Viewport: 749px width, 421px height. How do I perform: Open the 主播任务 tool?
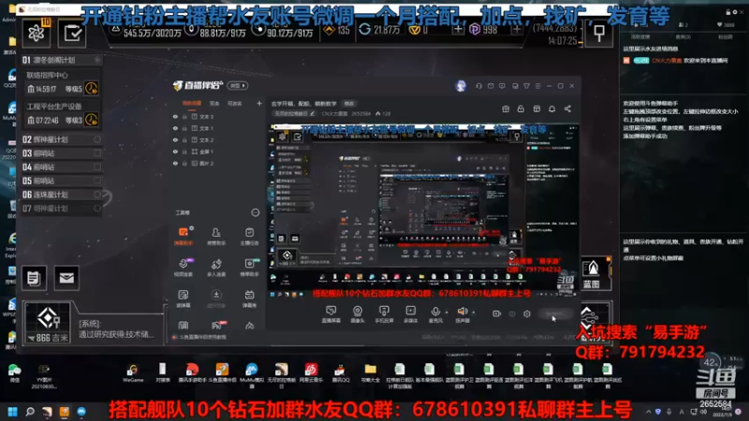click(249, 236)
